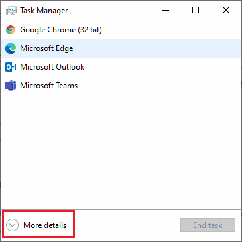Maximize the Task Manager window

196,10
